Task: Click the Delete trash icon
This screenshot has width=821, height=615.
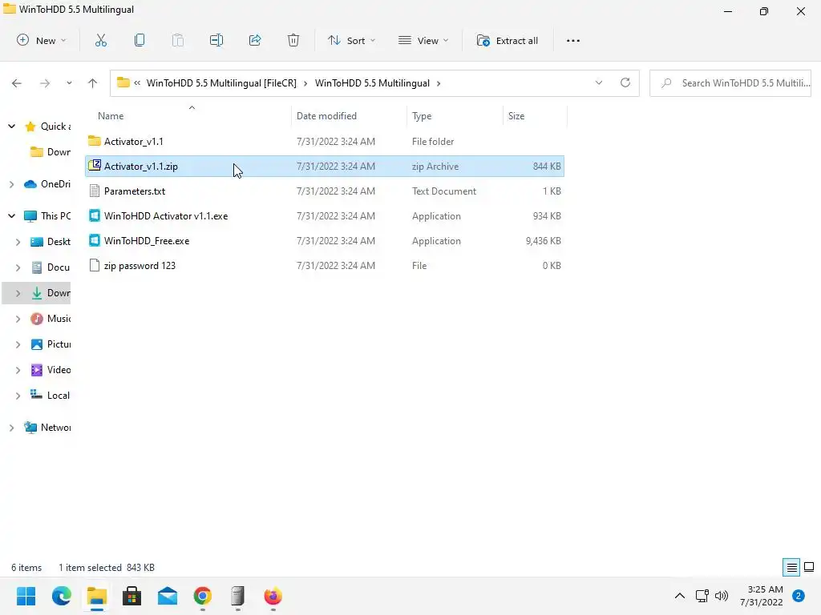Action: (x=293, y=40)
